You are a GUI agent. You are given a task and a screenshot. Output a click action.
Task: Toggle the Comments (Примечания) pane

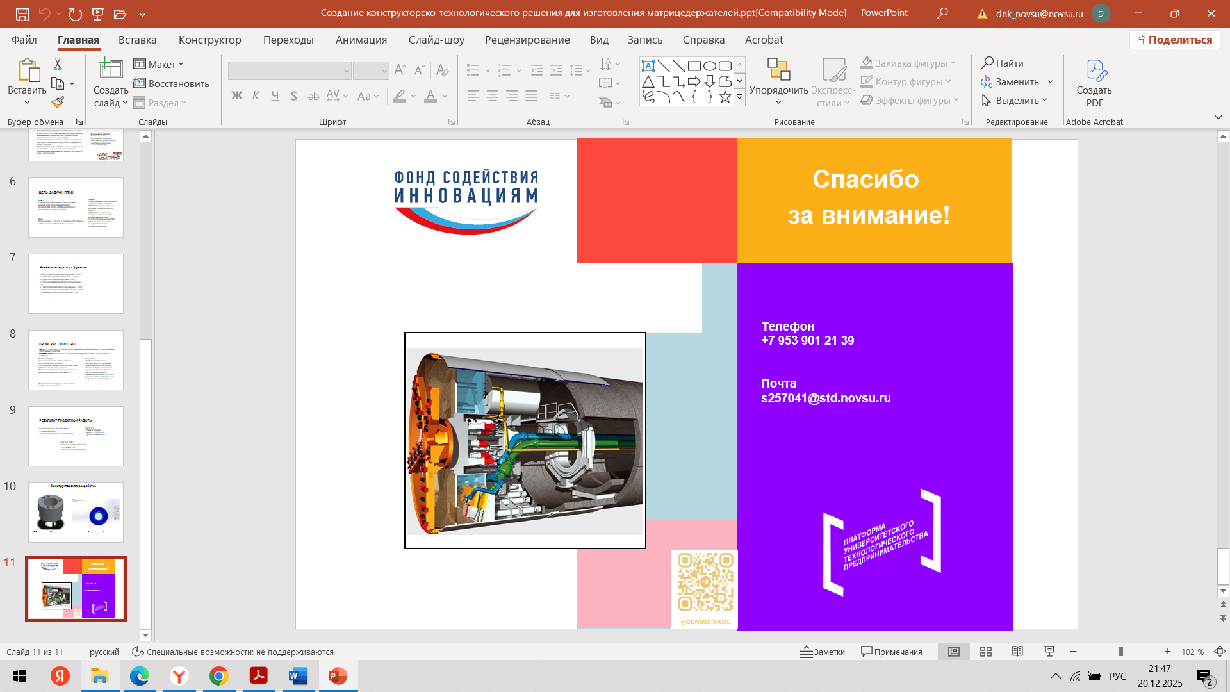click(x=892, y=652)
